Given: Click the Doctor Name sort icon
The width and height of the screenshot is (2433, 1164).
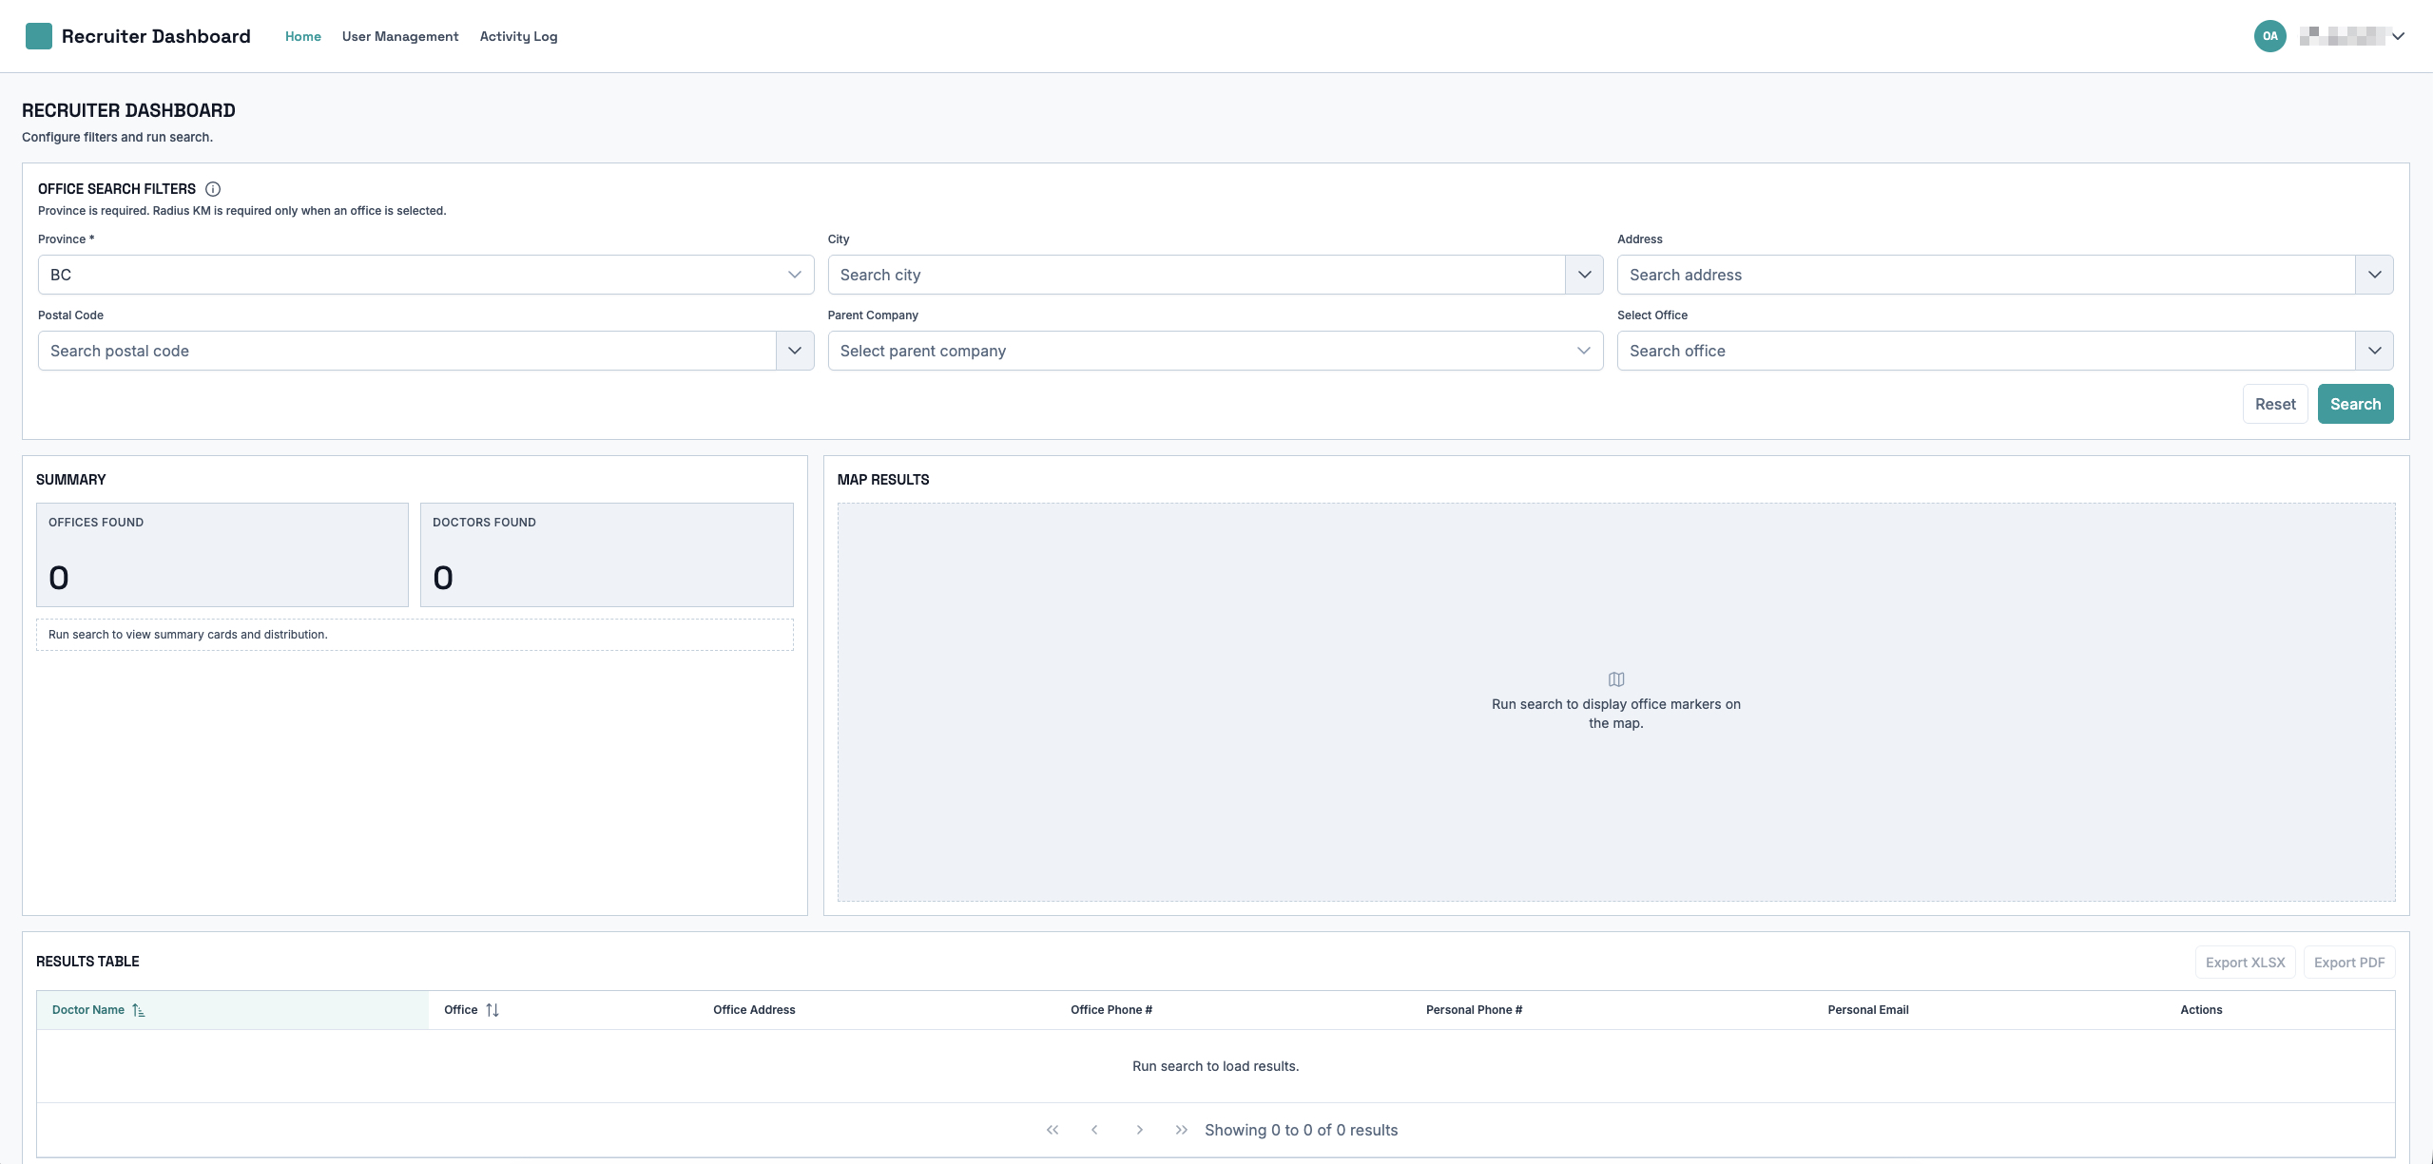Looking at the screenshot, I should 139,1010.
